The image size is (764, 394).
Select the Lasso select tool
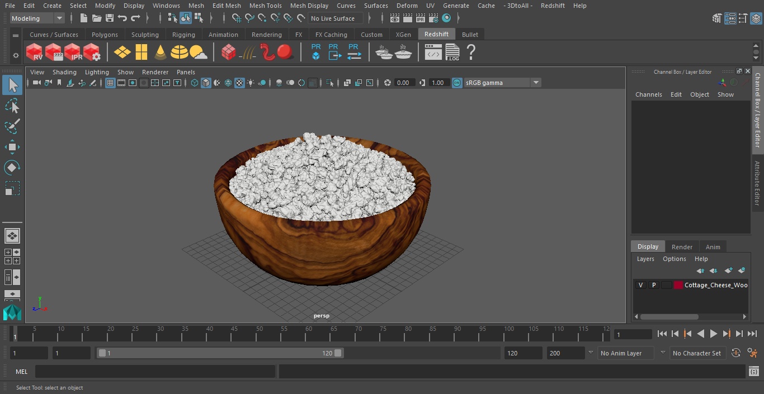(12, 106)
